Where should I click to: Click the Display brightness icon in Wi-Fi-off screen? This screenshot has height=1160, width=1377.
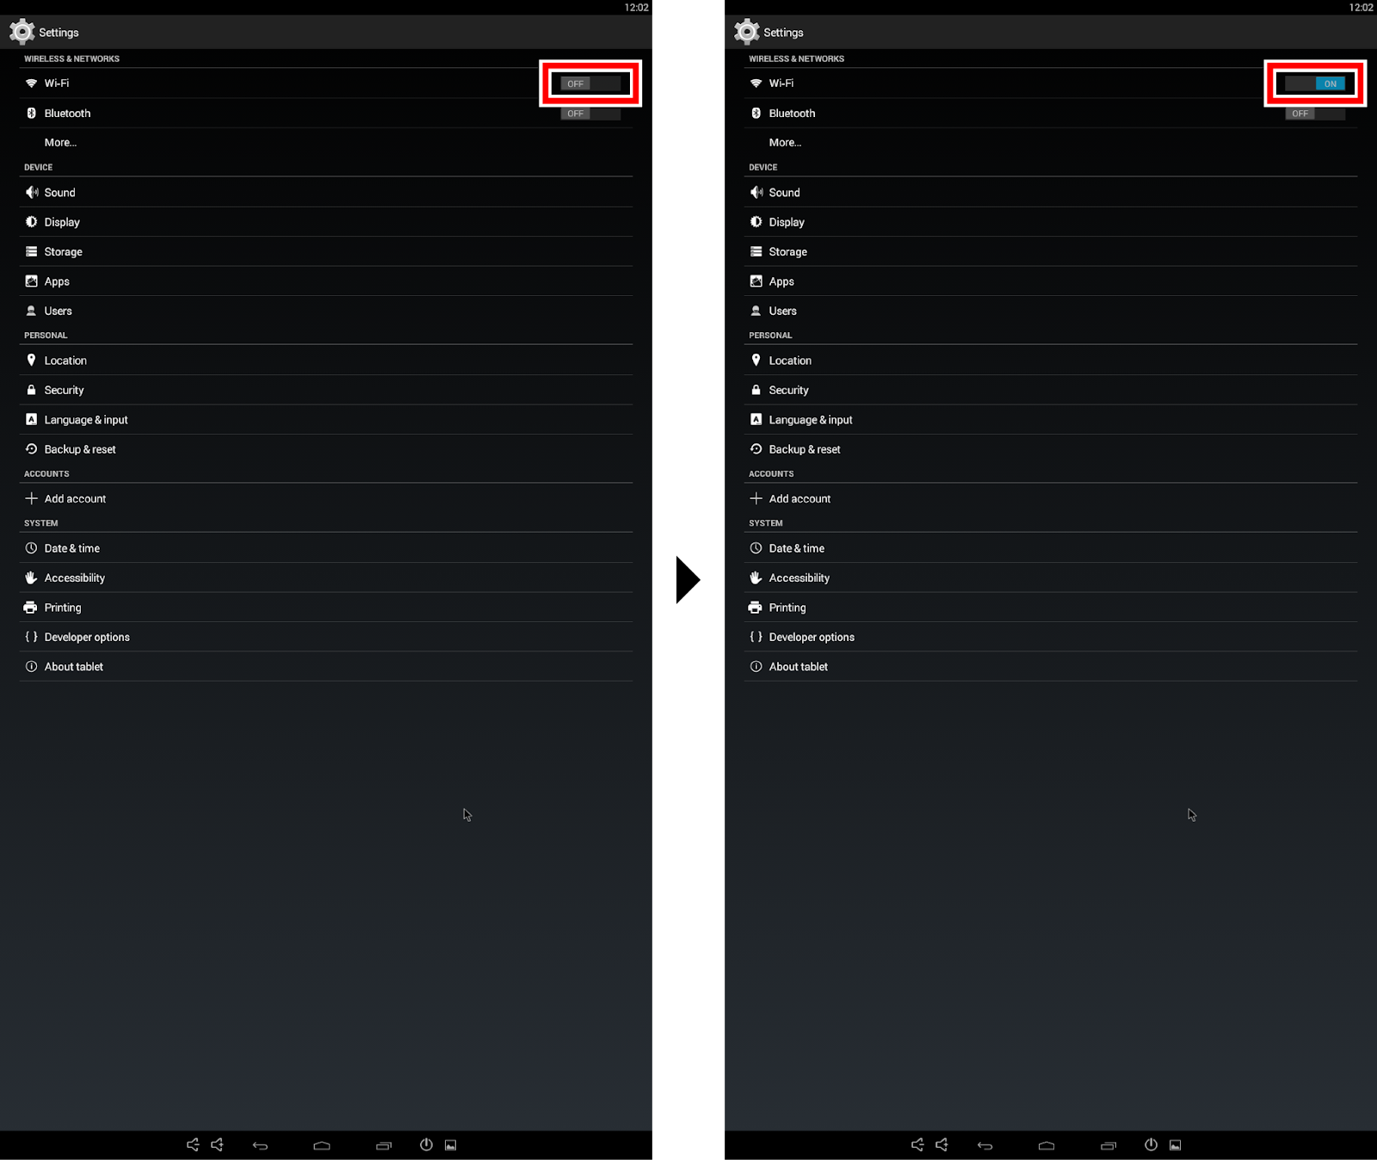click(31, 222)
